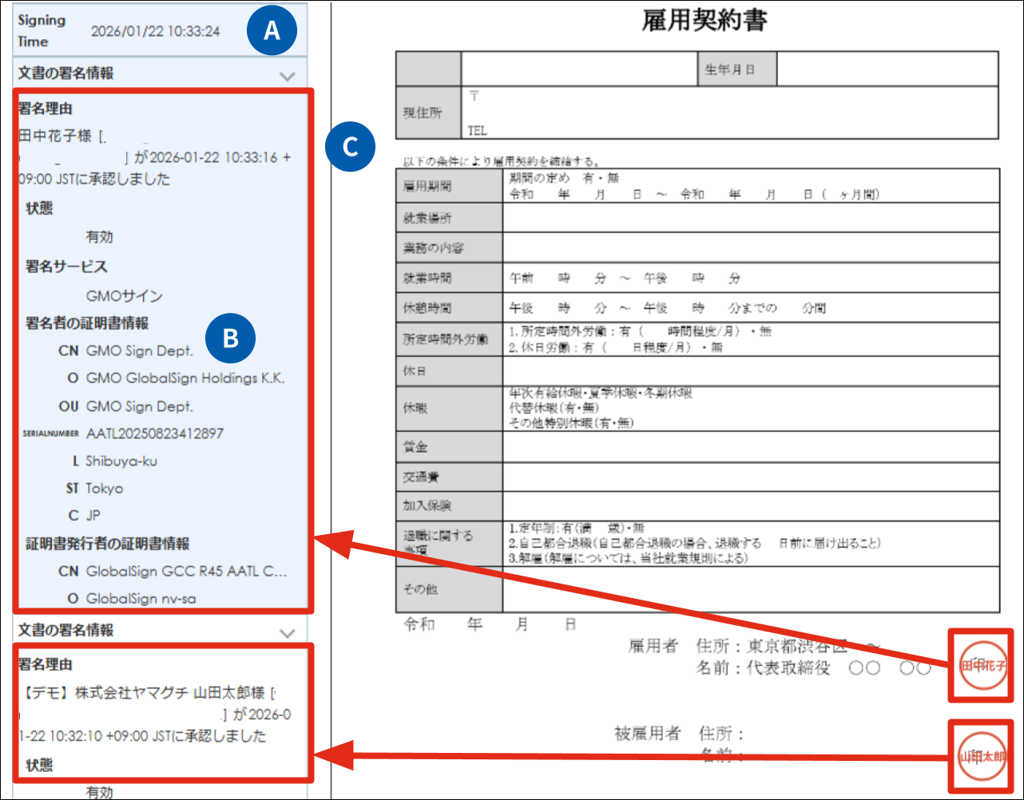Viewport: 1024px width, 800px height.
Task: Click the 雇用契約書 document title
Action: point(704,22)
